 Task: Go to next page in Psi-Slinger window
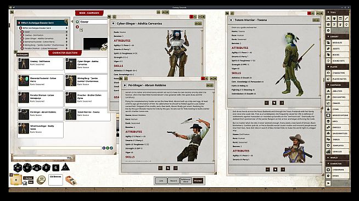[175, 168]
